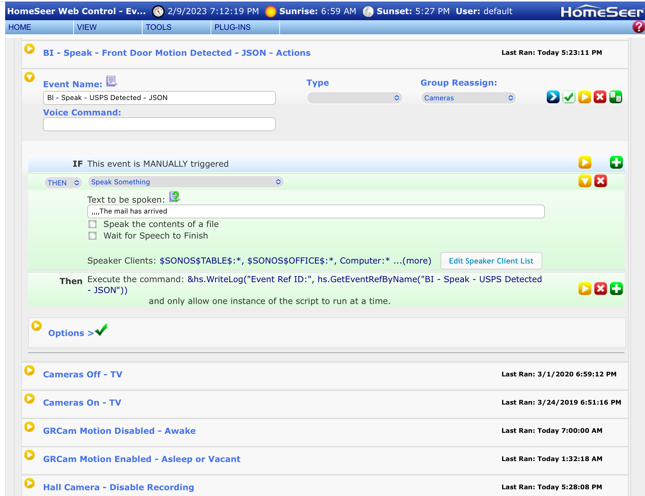Expand the Cameras Off - TV event
Image resolution: width=645 pixels, height=496 pixels.
click(x=30, y=371)
